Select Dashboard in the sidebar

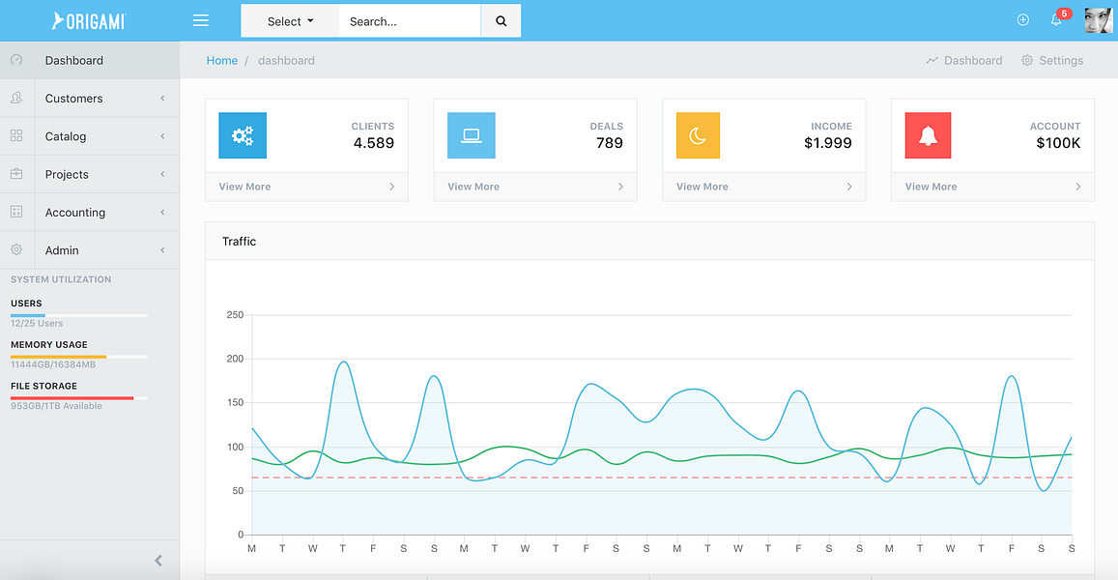[89, 61]
